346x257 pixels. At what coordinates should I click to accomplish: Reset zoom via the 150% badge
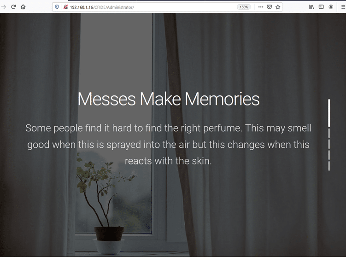pyautogui.click(x=244, y=7)
